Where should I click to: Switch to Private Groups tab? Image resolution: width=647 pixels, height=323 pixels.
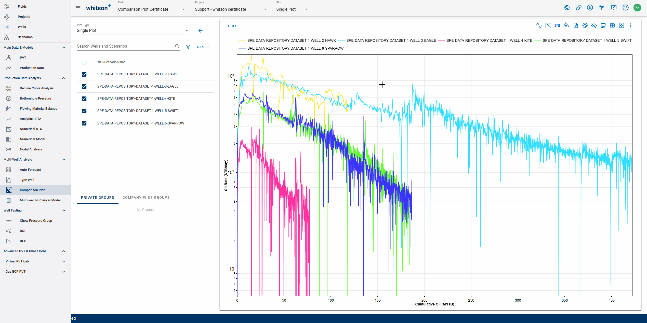98,198
